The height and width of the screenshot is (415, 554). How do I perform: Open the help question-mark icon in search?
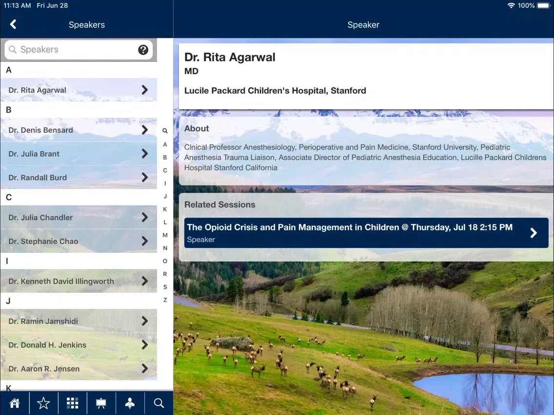tap(143, 50)
